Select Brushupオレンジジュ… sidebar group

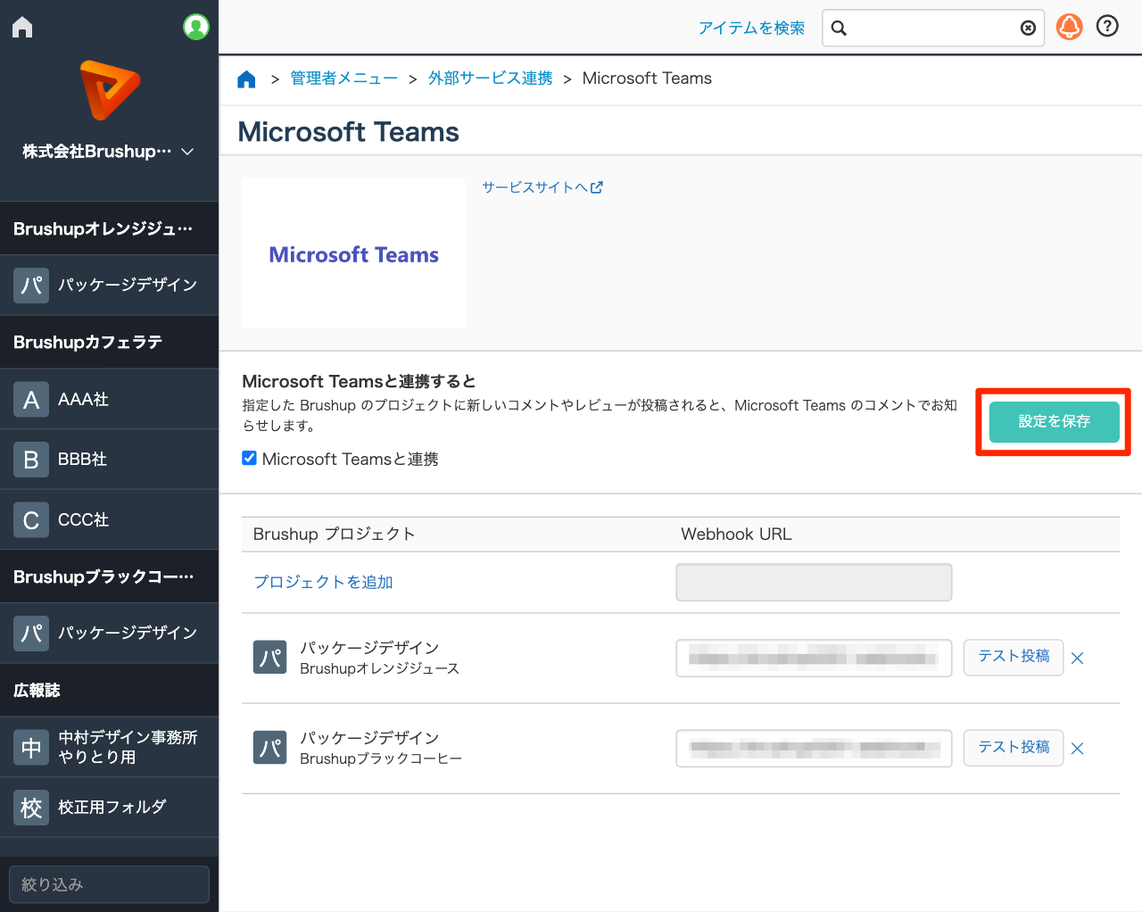pos(109,228)
